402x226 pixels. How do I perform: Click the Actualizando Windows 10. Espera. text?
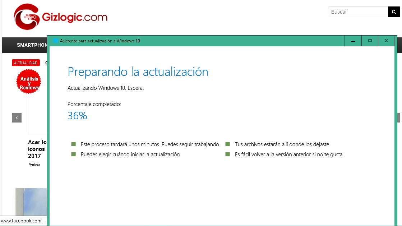point(106,88)
